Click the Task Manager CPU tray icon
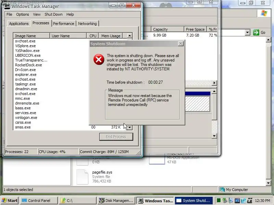Viewport: 274px width, 205px height. click(x=219, y=201)
